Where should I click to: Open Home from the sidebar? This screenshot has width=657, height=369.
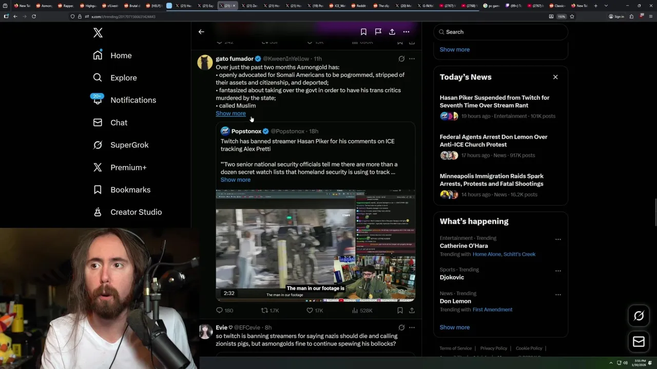112,55
